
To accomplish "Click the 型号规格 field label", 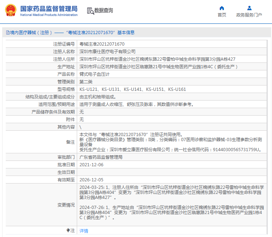I will coord(66,89).
